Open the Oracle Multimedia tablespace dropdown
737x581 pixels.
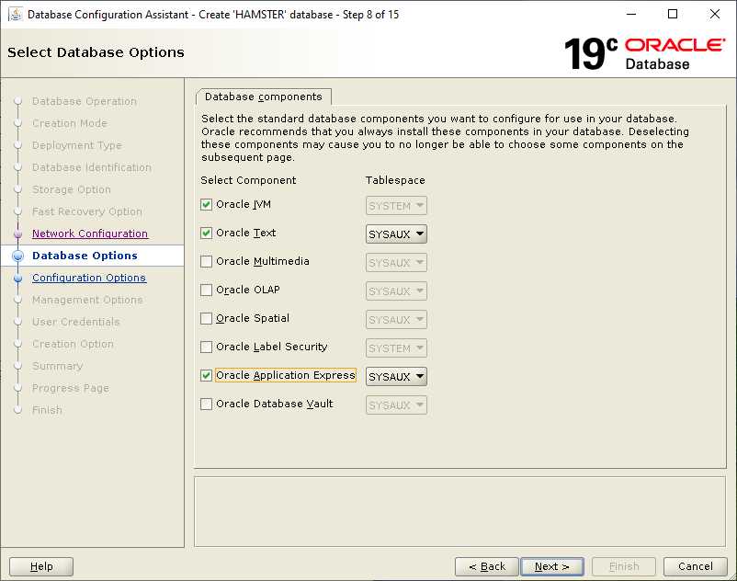click(396, 262)
